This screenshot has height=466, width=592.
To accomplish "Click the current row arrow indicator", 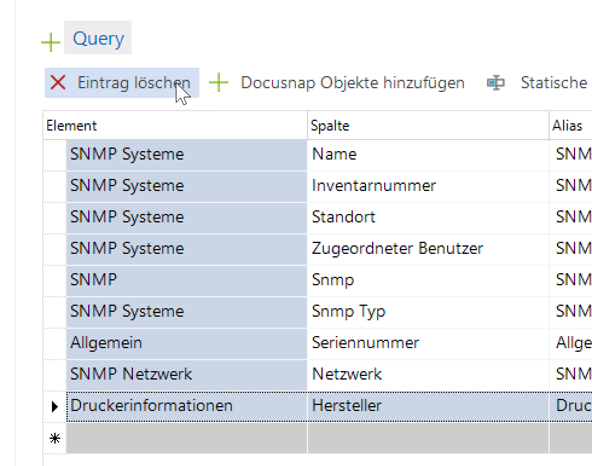I will pos(55,406).
